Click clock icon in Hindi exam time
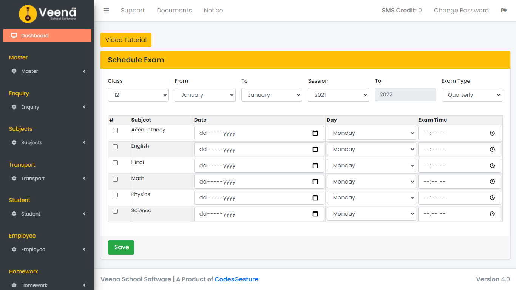Viewport: 516px width, 290px height. click(492, 165)
